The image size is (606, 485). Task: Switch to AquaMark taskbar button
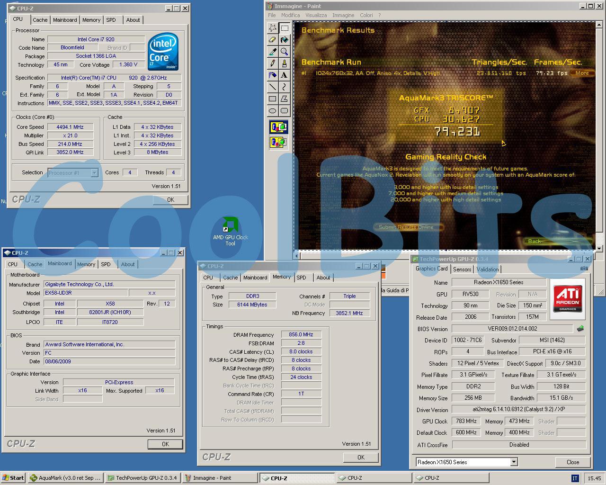[66, 478]
